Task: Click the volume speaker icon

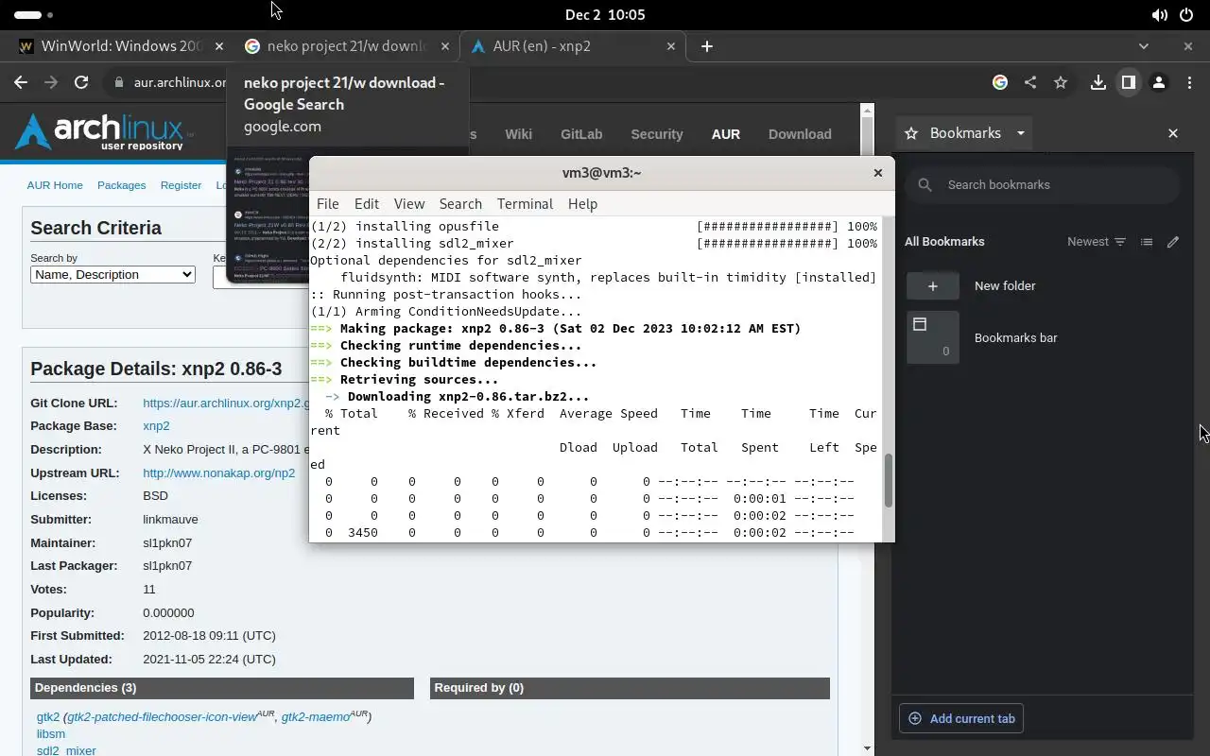Action: click(1160, 15)
